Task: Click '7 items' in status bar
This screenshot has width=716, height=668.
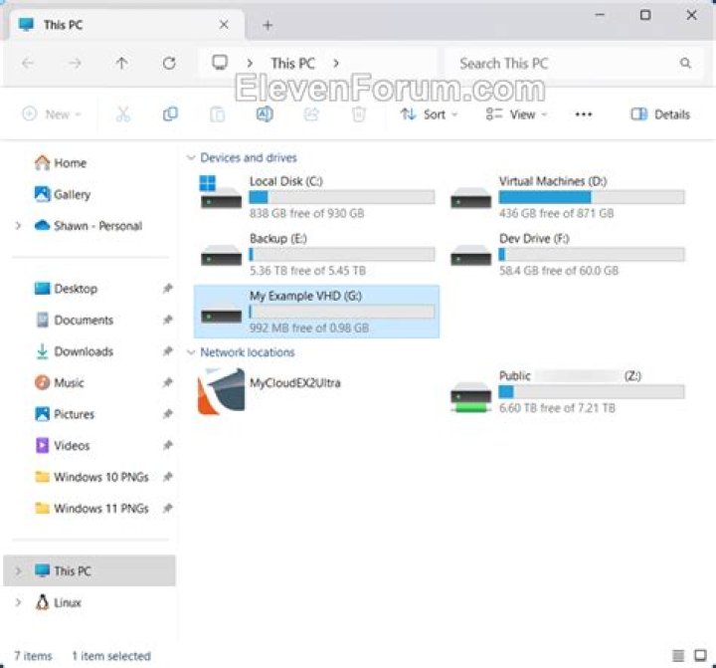Action: tap(34, 656)
